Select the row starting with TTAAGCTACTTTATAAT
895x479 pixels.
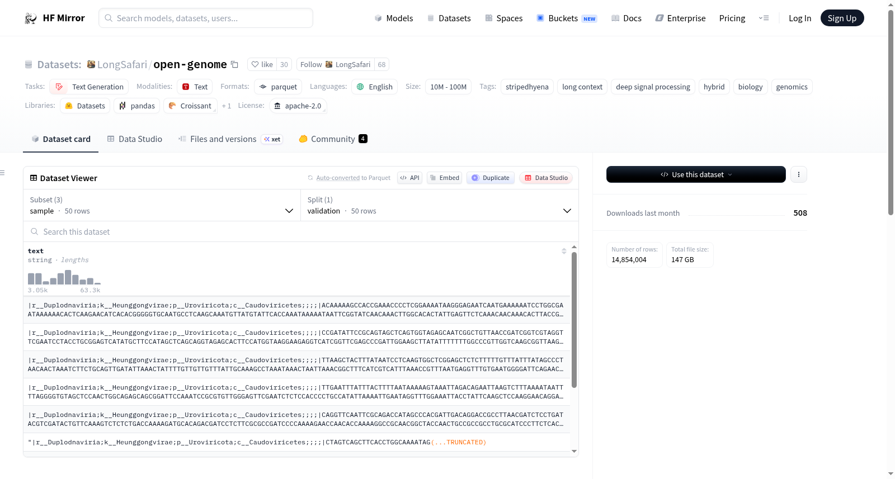[296, 364]
